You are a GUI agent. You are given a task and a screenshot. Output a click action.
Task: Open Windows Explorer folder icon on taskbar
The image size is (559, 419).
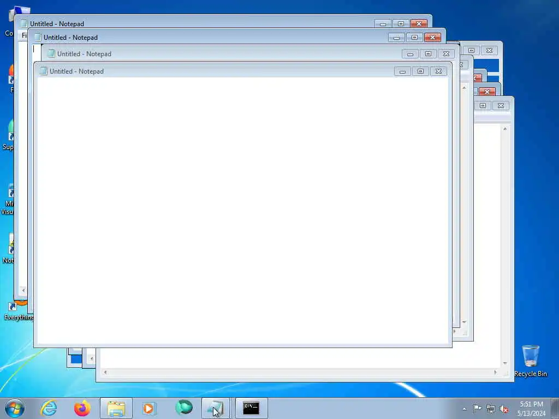[x=116, y=408]
